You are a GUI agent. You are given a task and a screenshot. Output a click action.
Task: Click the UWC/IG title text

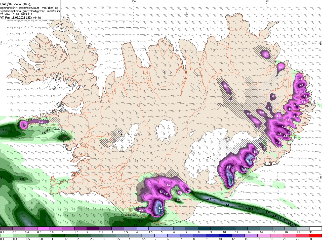[6, 4]
